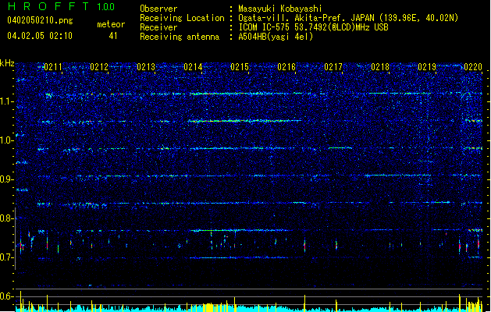Viewport: 491px width, 312px height.
Task: Click the meteor count 41
Action: coord(113,36)
